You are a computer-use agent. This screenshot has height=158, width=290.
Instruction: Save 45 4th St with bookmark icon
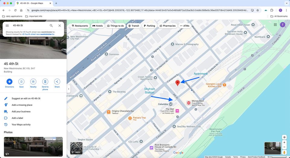(x=21, y=82)
